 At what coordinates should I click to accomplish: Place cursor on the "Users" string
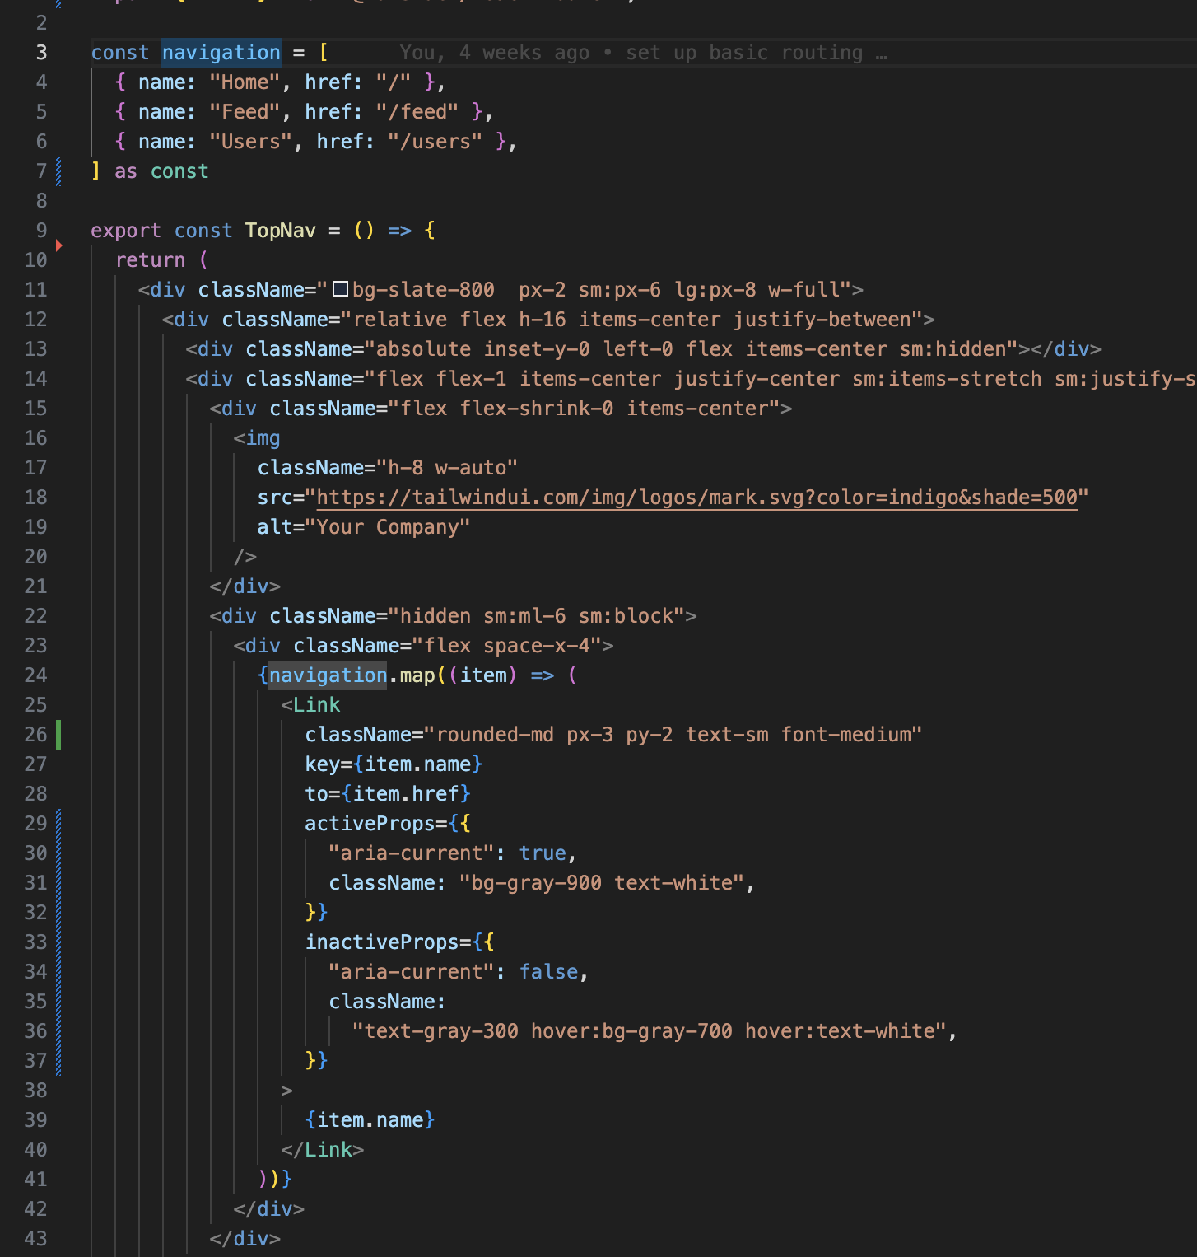click(251, 142)
